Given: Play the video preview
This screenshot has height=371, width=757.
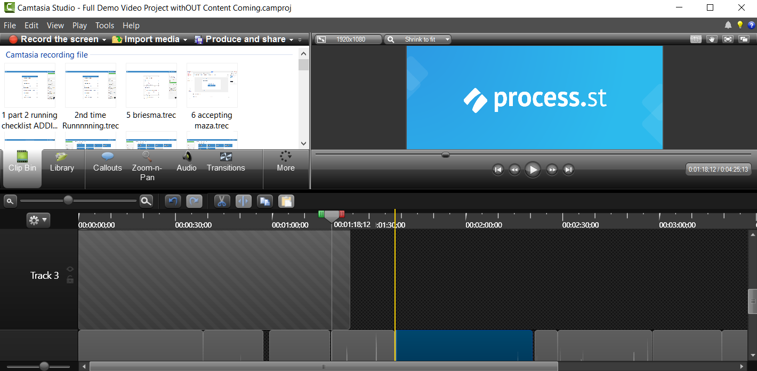Looking at the screenshot, I should click(533, 170).
